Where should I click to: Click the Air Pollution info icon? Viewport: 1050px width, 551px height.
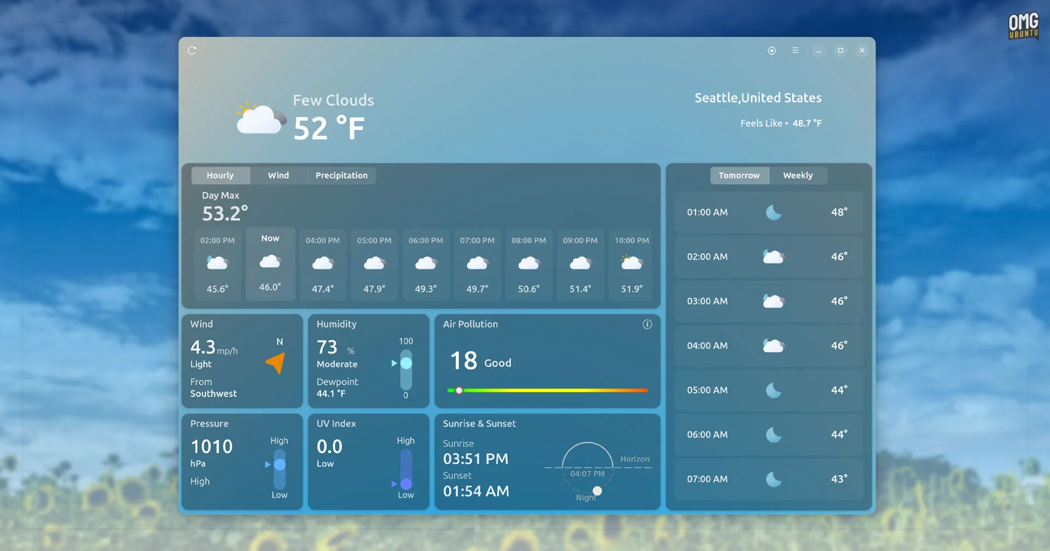coord(647,325)
